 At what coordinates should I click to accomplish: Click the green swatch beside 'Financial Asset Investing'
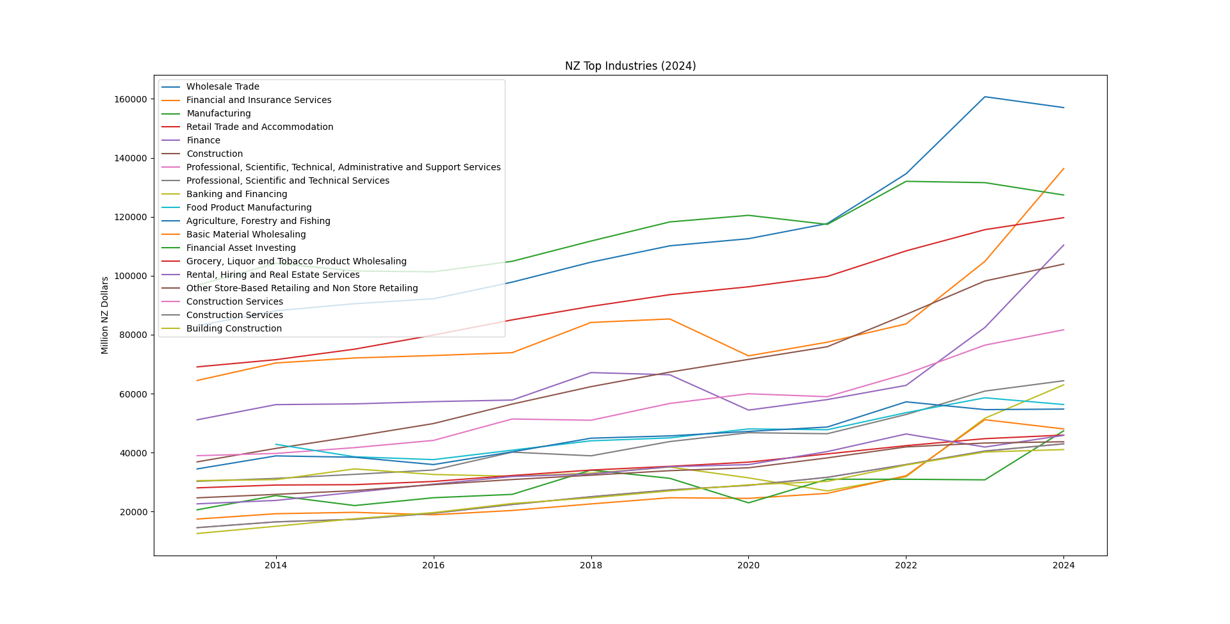[170, 248]
